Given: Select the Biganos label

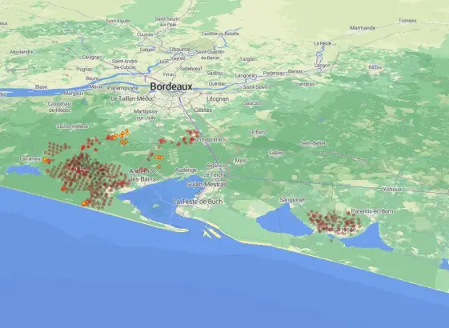Looking at the screenshot, I should pos(216,166).
